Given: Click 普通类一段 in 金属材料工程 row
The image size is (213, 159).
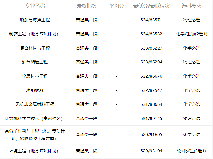Looking at the screenshot, I should coord(87,76).
